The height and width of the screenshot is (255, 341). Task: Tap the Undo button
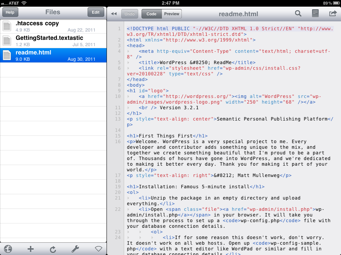[x=130, y=14]
